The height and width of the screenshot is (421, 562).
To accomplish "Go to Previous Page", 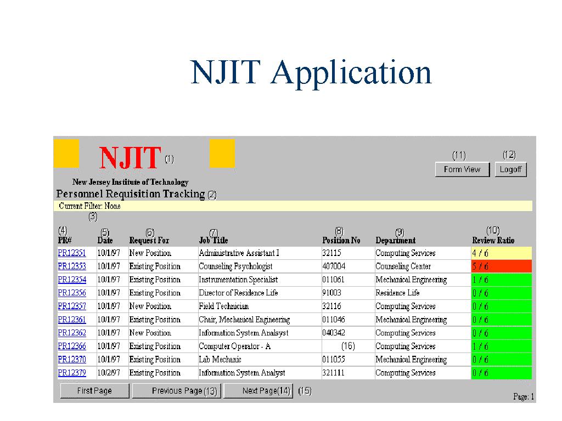I will (x=177, y=390).
